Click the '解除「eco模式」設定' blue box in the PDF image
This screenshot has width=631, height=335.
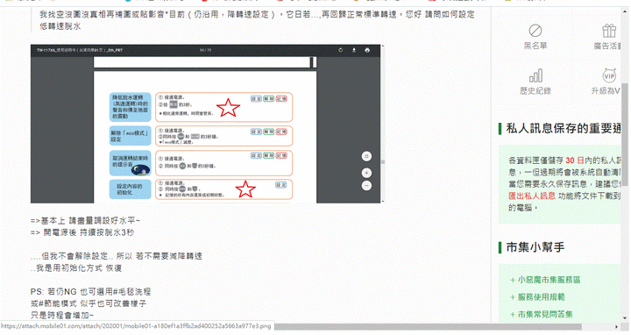(130, 136)
